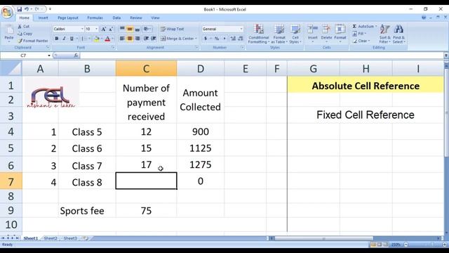Click horizontal scrollbar thumb
449x253 pixels.
coord(323,238)
